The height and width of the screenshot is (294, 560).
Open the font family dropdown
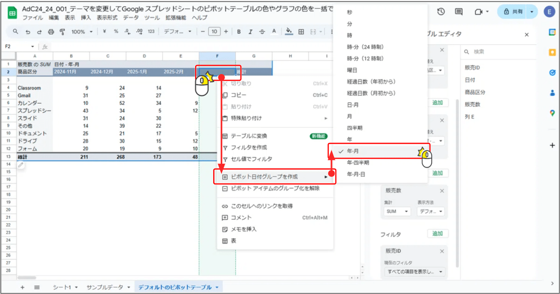[x=177, y=32]
